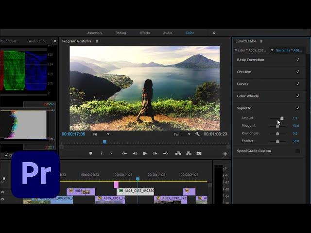Click the current timecode 00:00:17:05
311x233 pixels.
click(73, 134)
